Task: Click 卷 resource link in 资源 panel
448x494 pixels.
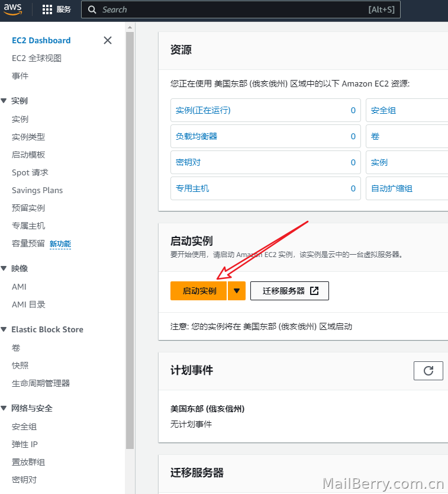Action: (375, 136)
